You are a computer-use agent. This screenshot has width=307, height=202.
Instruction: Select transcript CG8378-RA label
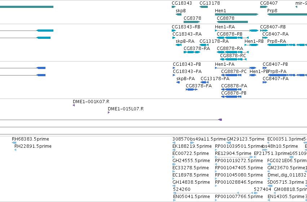point(197,48)
